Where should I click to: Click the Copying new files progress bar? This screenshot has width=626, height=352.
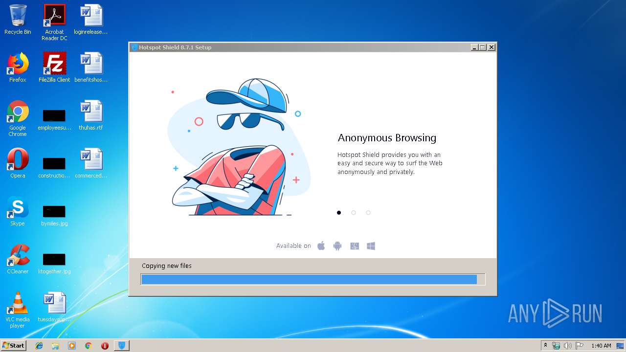[313, 279]
